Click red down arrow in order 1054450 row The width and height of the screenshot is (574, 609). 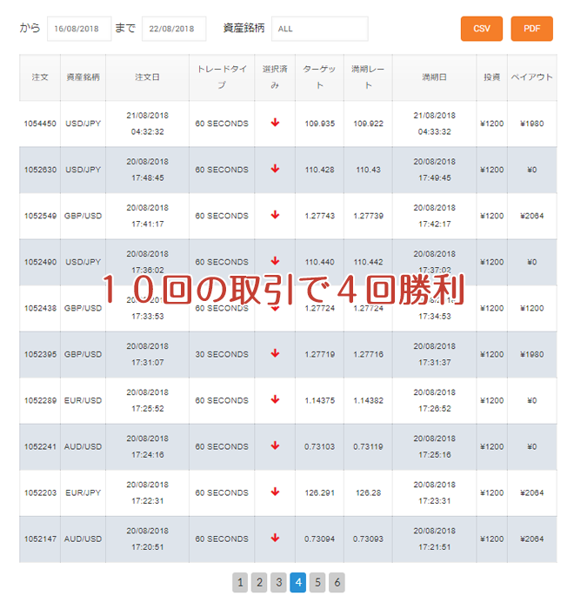275,123
